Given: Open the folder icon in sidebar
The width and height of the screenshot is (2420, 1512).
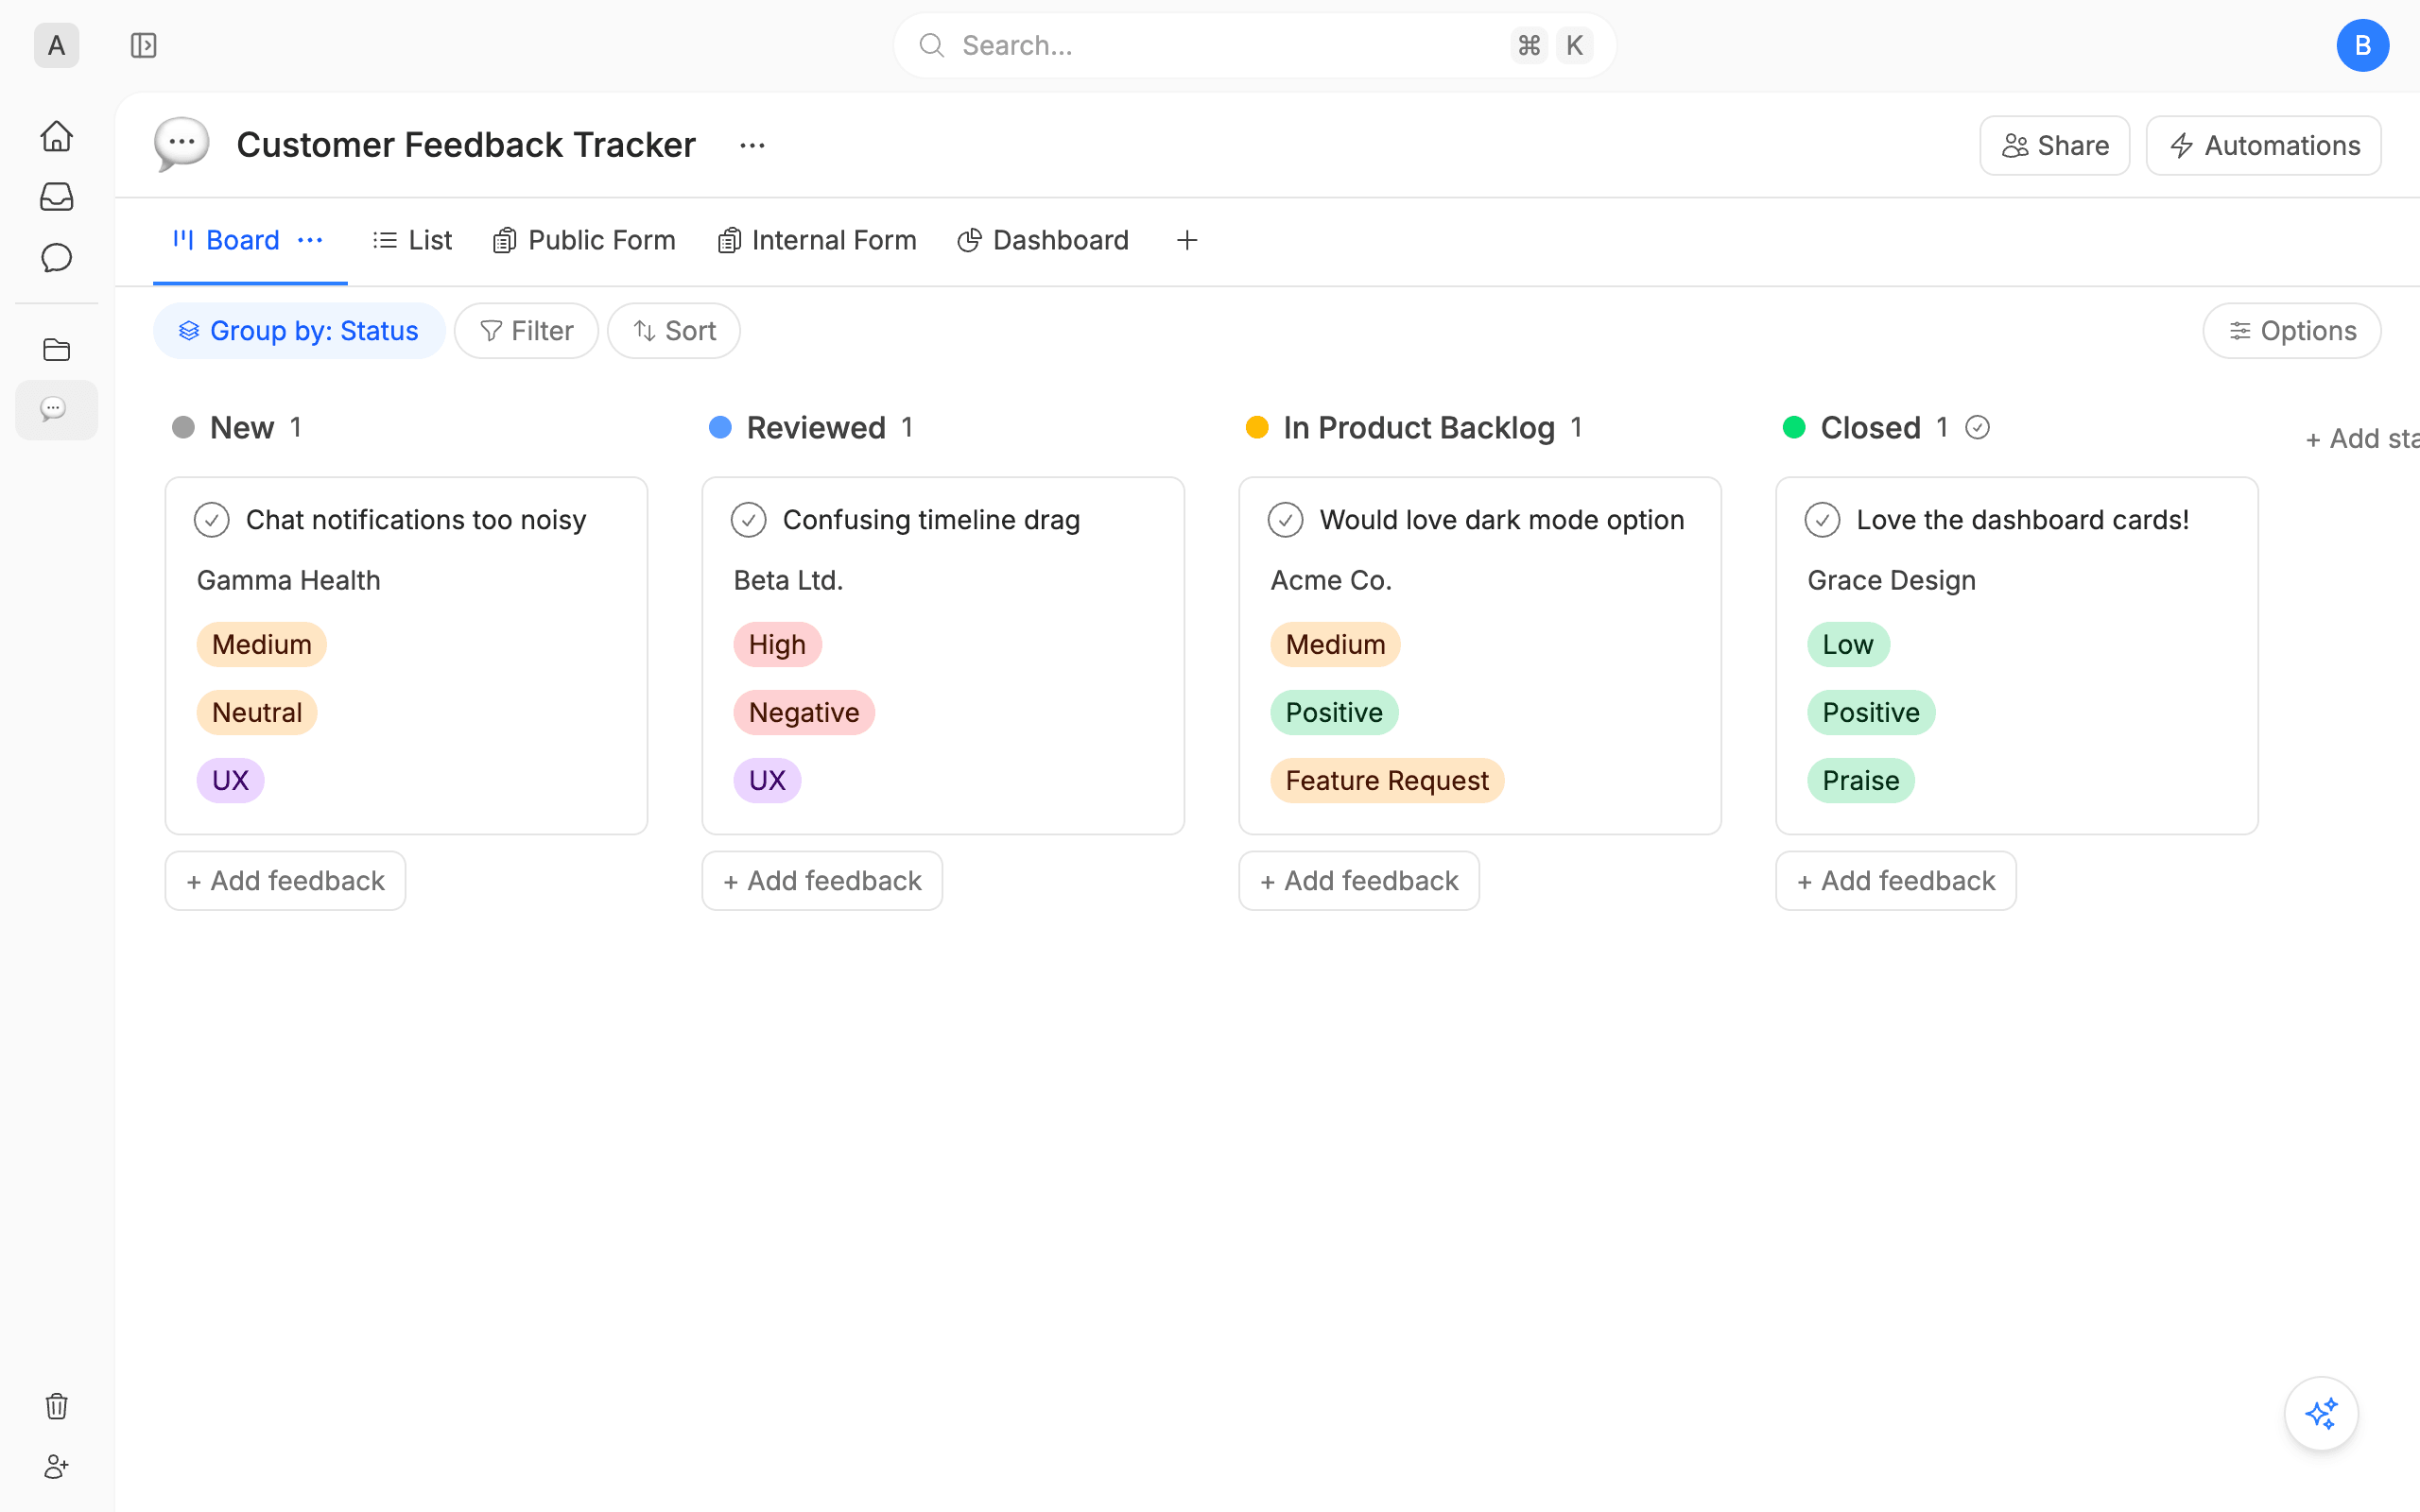Looking at the screenshot, I should click(x=57, y=350).
